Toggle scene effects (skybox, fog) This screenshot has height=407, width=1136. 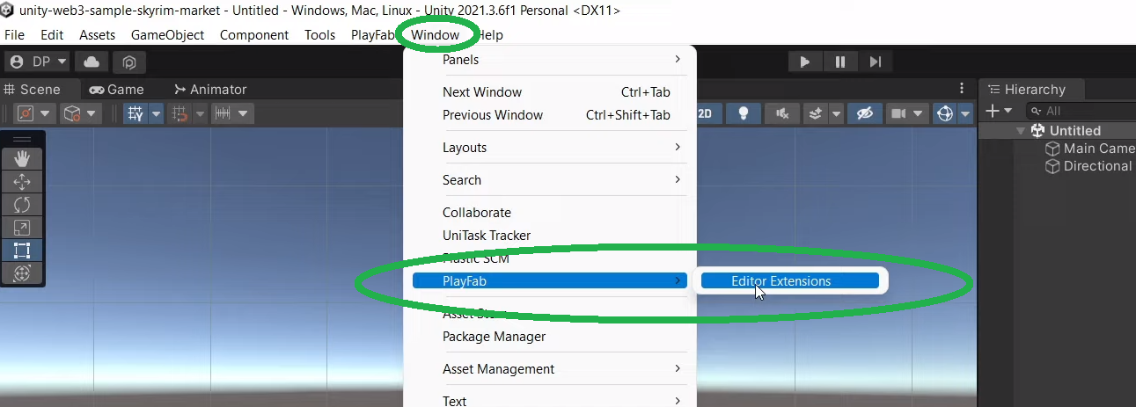pyautogui.click(x=816, y=113)
